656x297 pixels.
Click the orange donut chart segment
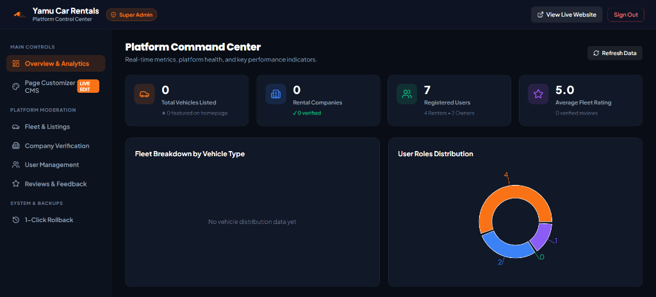[x=511, y=193]
